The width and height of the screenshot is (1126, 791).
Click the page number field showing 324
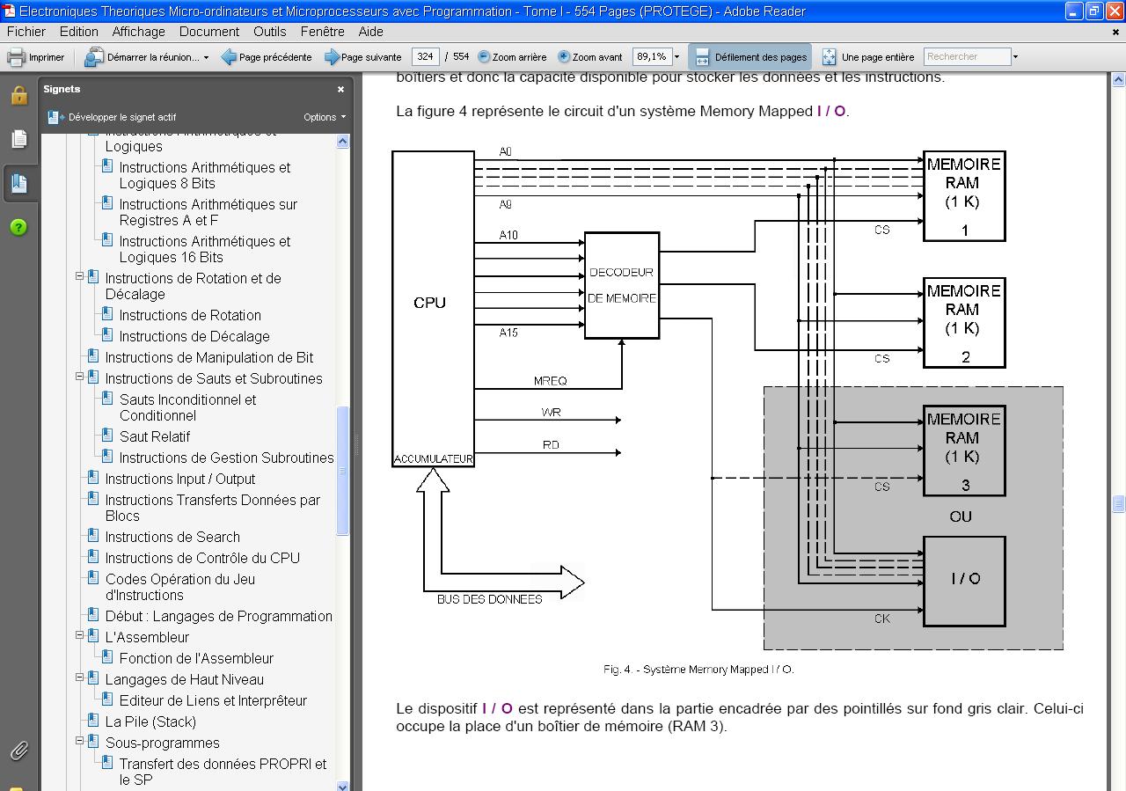tap(425, 56)
